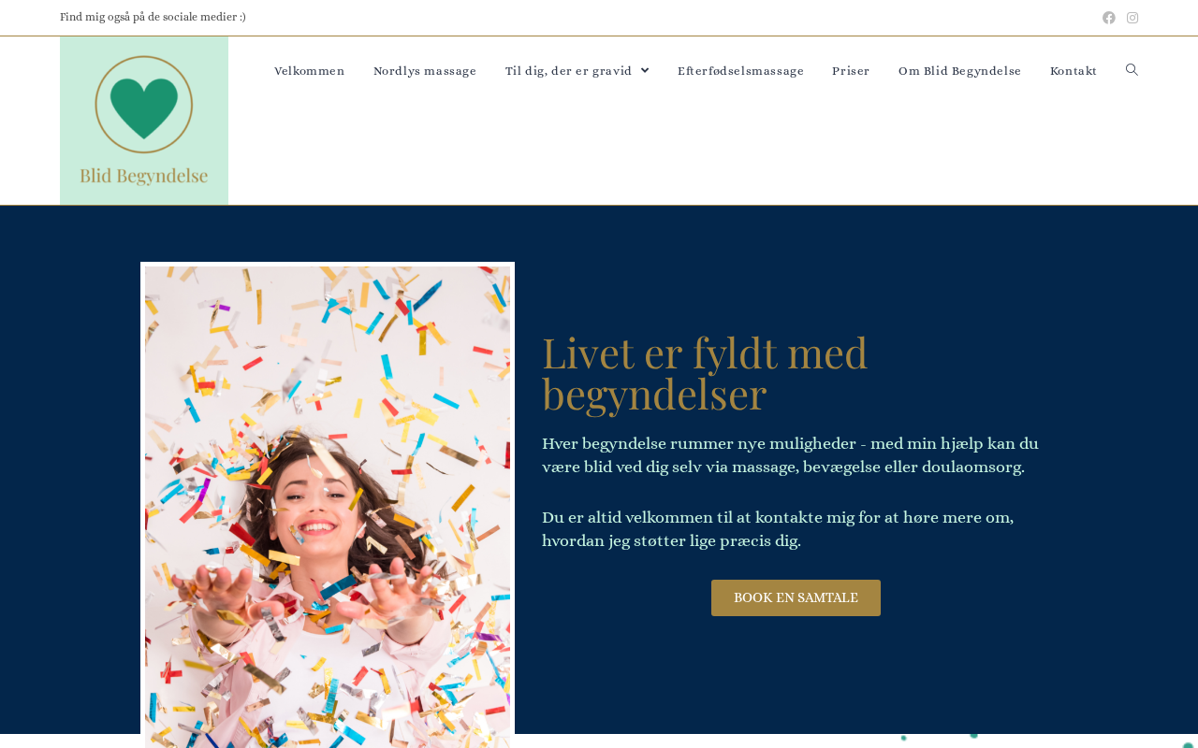Click the BOOK EN SAMTALE button
The height and width of the screenshot is (748, 1198).
click(x=796, y=597)
